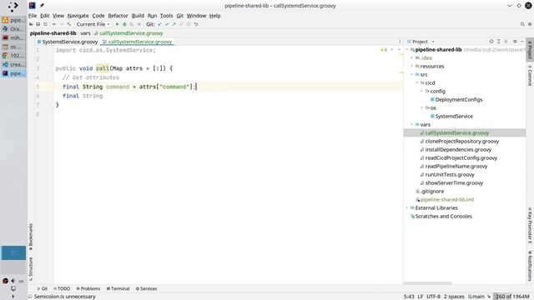Click the Git commit checkmark icon
The height and width of the screenshot is (300, 534).
167,24
